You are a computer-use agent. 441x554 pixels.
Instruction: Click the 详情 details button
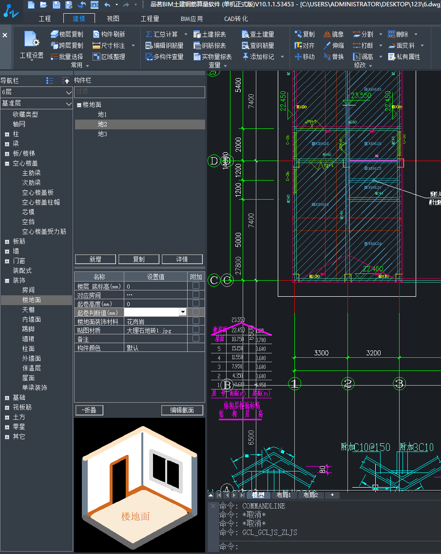tap(182, 259)
